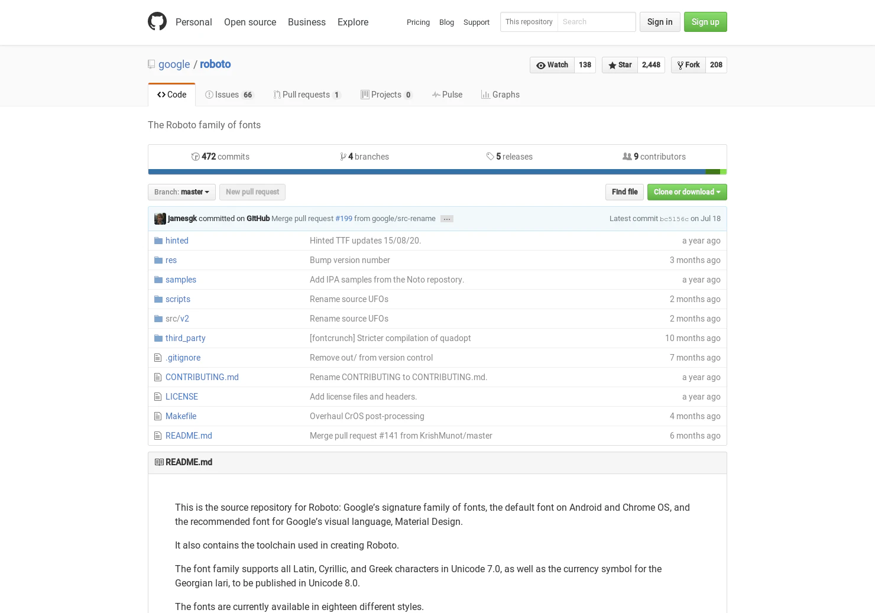Click jamesgk's avatar thumbnail
875x613 pixels.
(160, 219)
